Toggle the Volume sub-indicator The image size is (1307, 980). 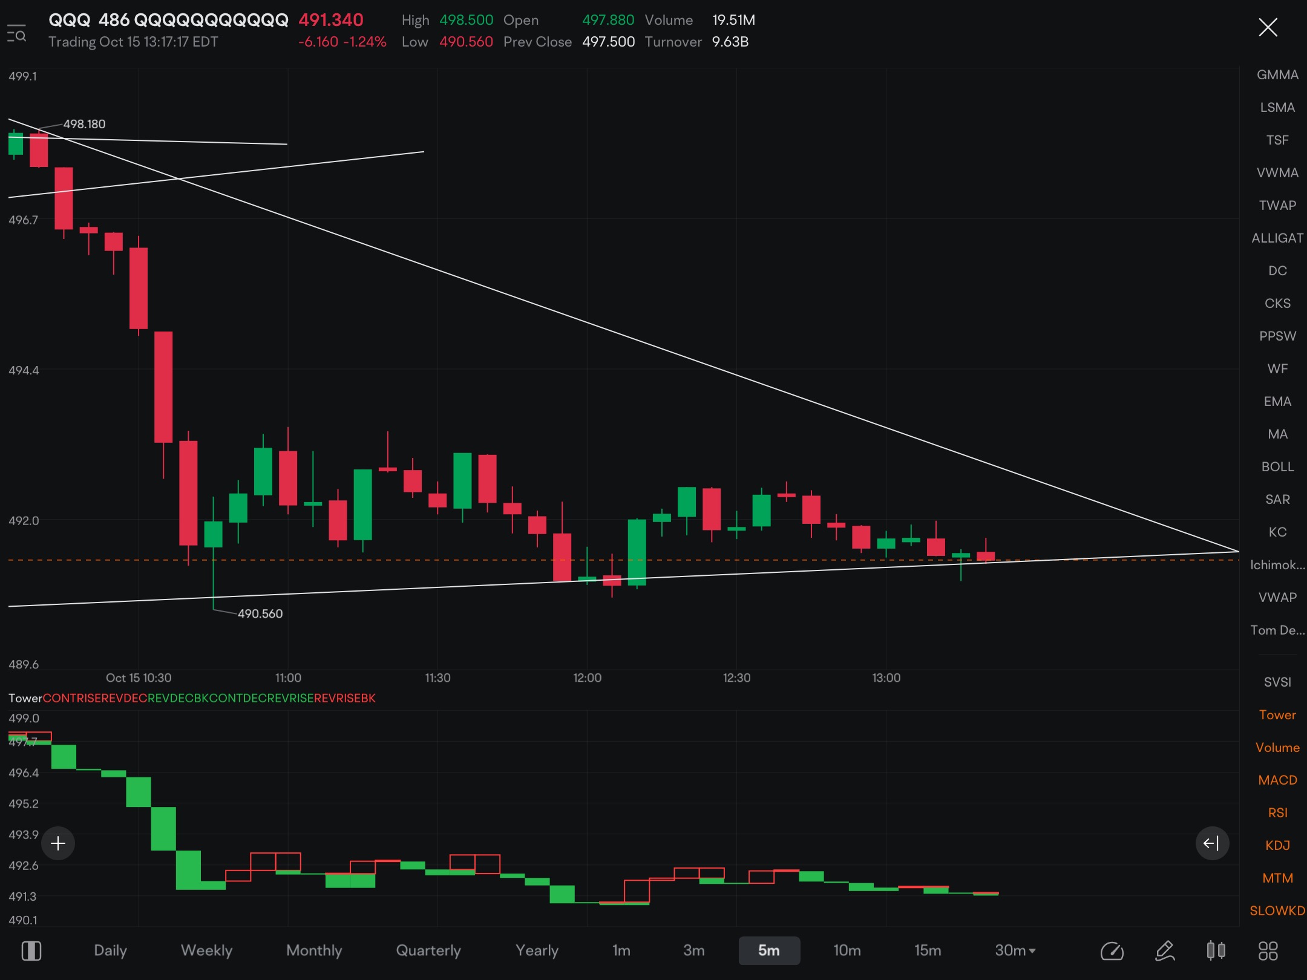[1277, 748]
